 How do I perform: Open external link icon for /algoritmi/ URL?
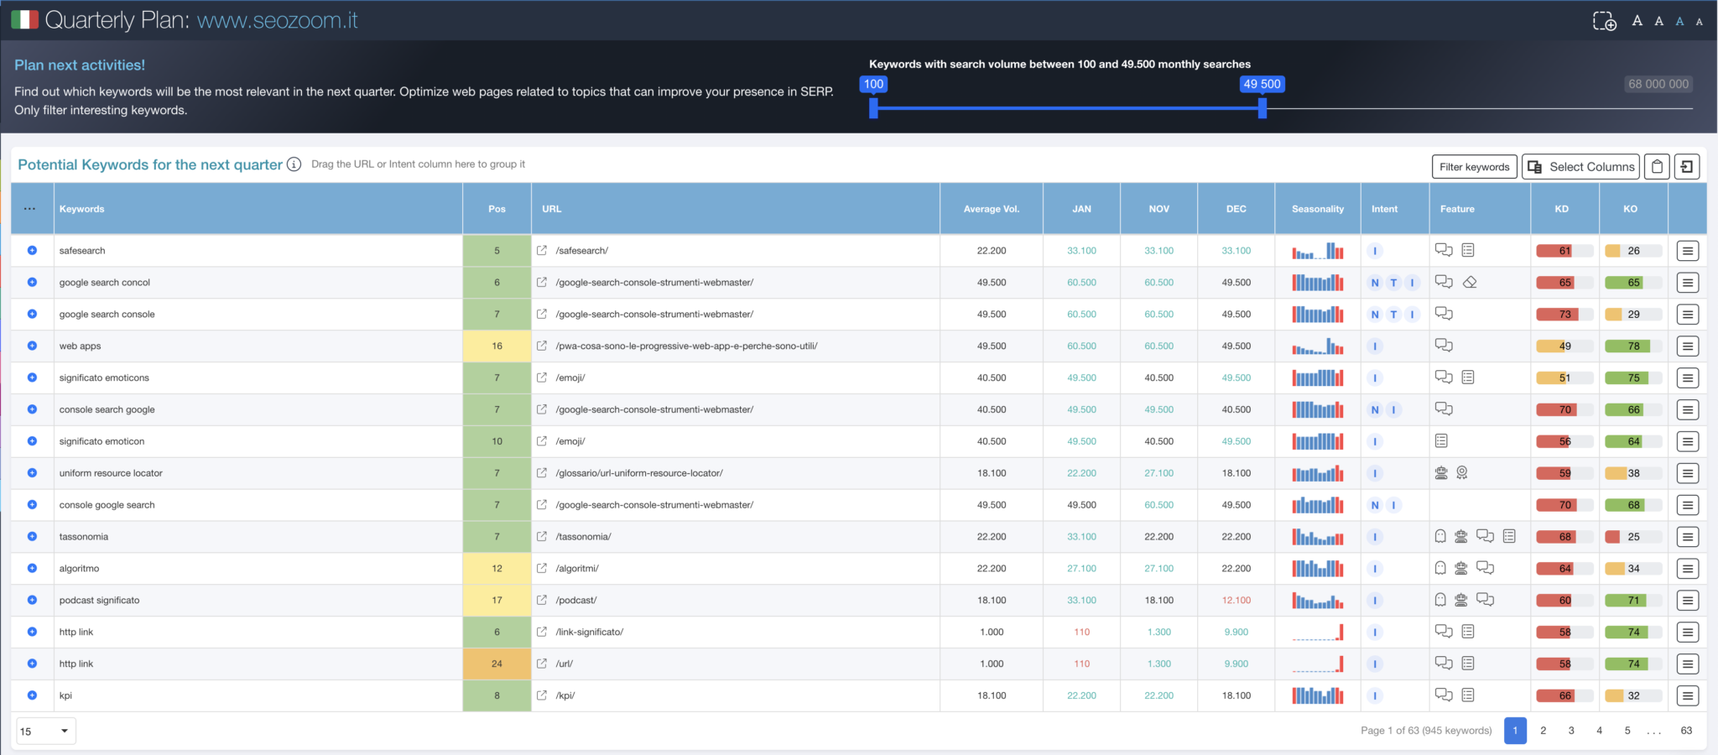(x=542, y=569)
